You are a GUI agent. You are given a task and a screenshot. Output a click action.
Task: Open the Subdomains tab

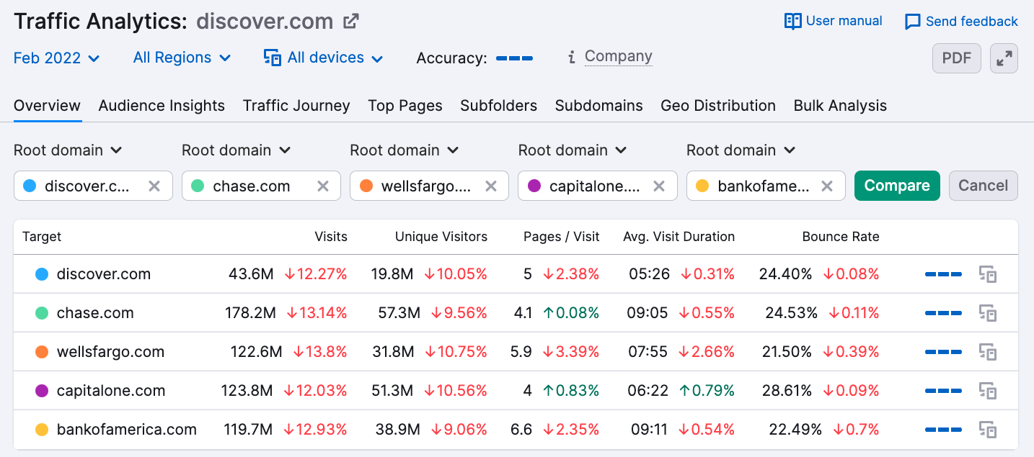(599, 106)
